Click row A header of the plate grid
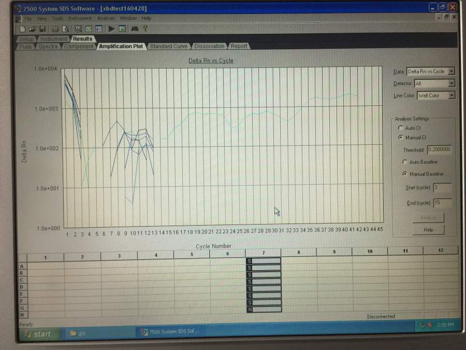The image size is (466, 350). tap(22, 267)
